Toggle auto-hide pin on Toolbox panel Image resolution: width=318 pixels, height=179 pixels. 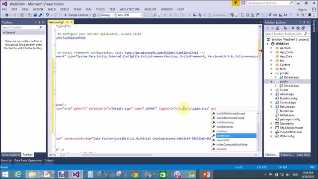pos(39,22)
